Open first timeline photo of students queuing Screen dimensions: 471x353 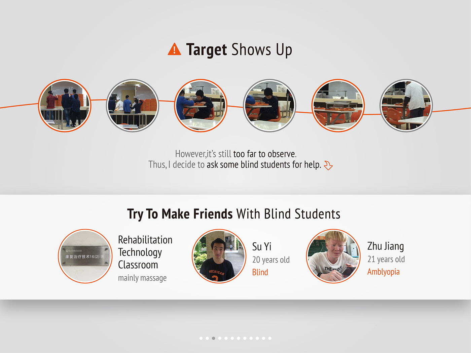click(x=65, y=106)
